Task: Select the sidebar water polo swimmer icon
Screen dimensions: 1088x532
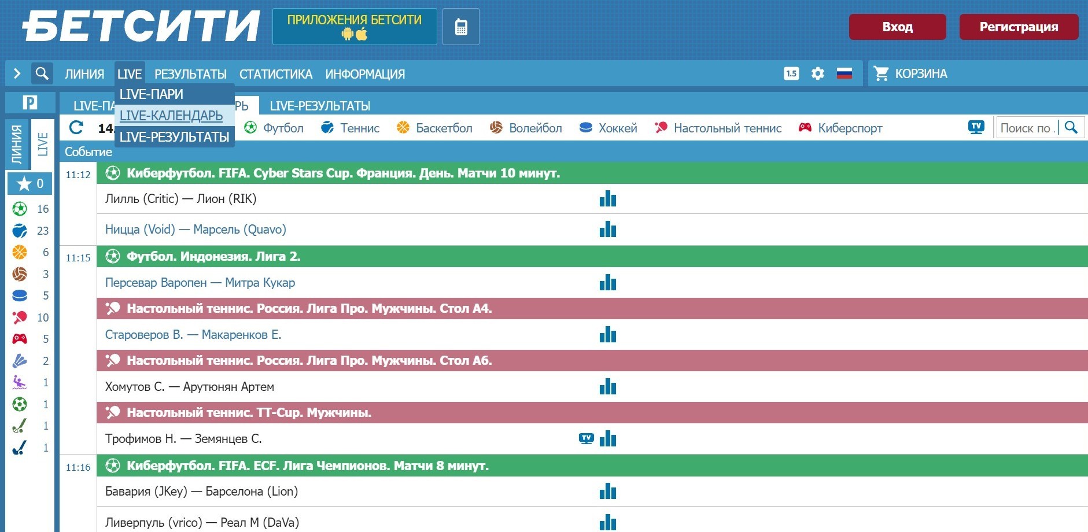Action: [x=20, y=382]
